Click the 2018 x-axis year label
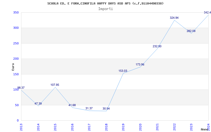 pos(107,127)
